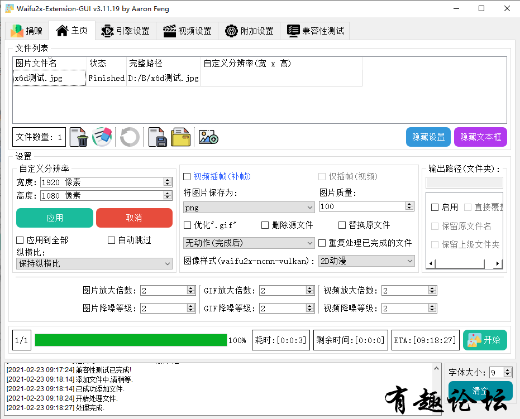The height and width of the screenshot is (419, 520).
Task: Click the GIF放大倍数 spinner arrows
Action: click(310, 290)
